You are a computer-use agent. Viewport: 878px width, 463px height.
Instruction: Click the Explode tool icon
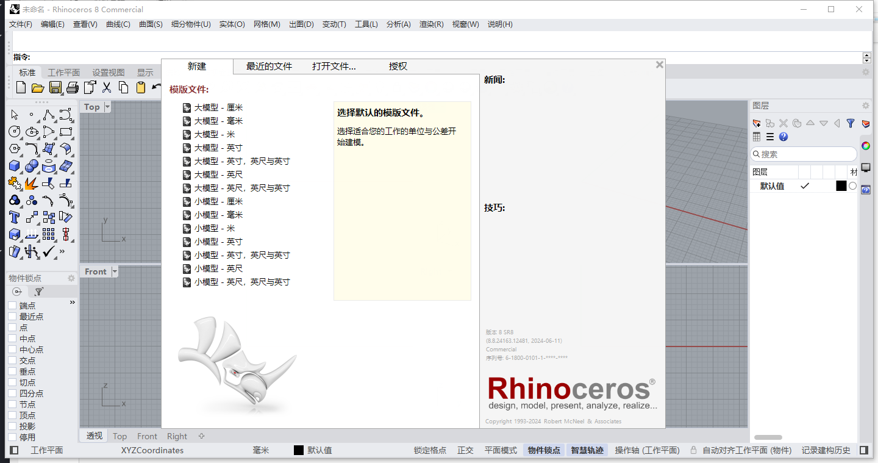click(32, 182)
